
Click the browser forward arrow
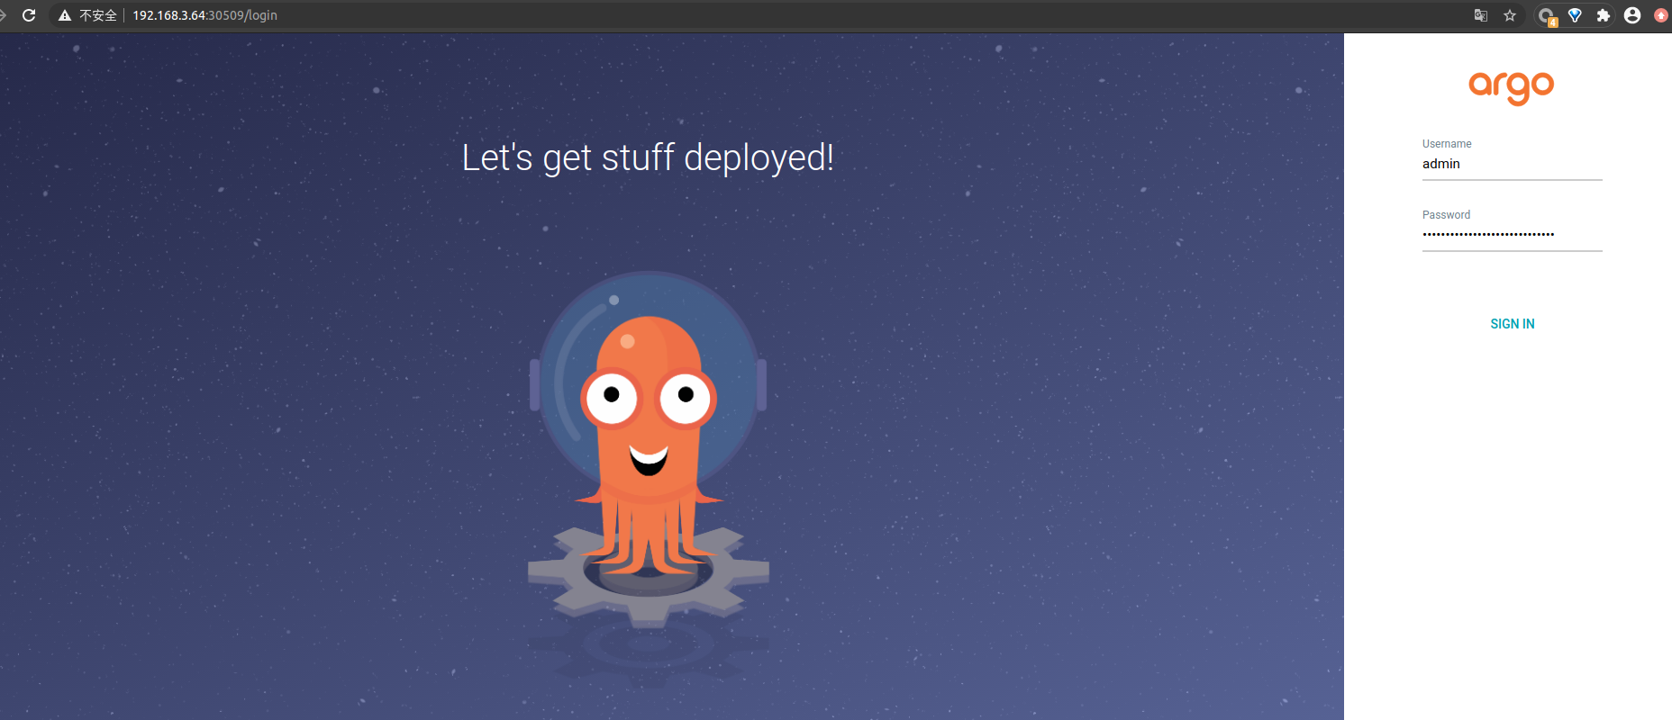click(3, 15)
